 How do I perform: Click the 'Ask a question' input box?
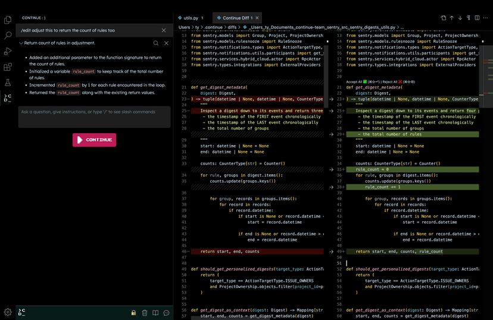click(x=94, y=117)
